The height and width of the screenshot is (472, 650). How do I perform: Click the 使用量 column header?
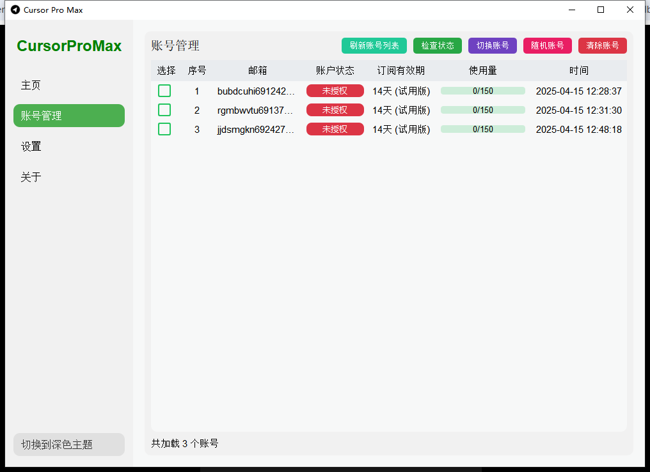click(x=483, y=71)
